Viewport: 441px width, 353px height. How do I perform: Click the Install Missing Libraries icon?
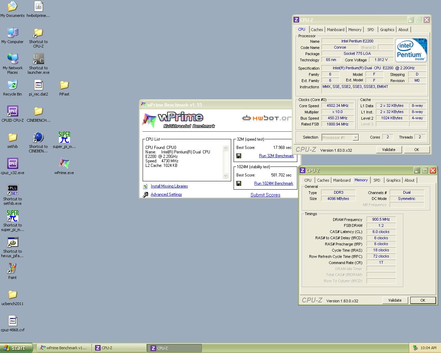(x=145, y=186)
